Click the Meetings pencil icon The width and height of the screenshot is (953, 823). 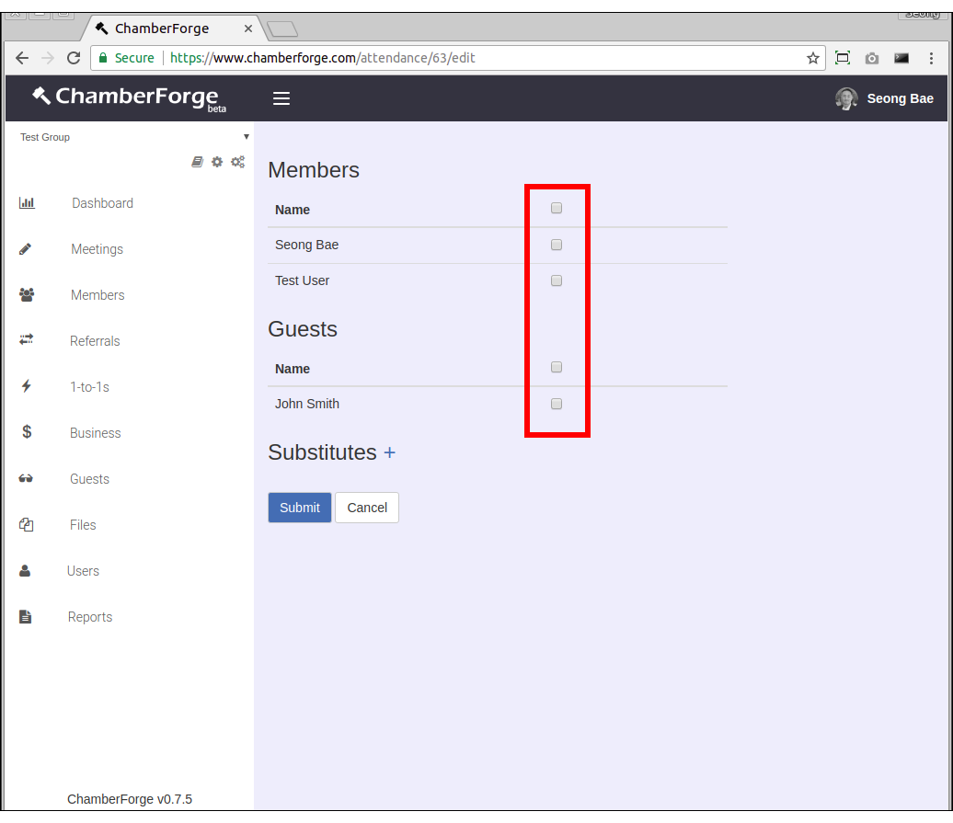[x=26, y=249]
